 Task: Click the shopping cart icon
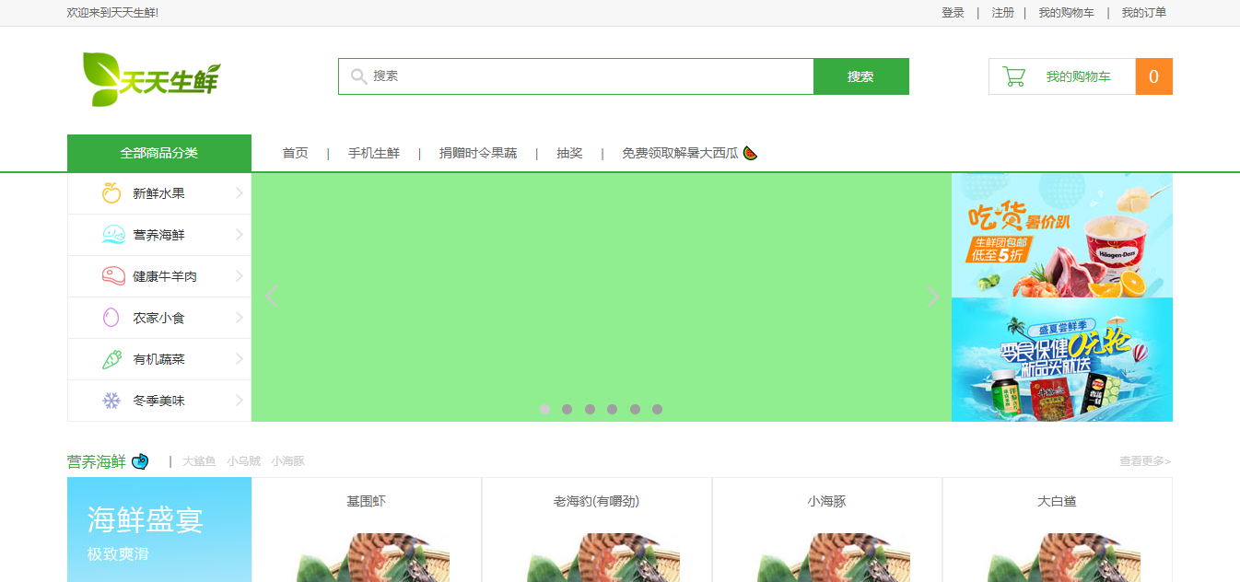(x=1014, y=76)
